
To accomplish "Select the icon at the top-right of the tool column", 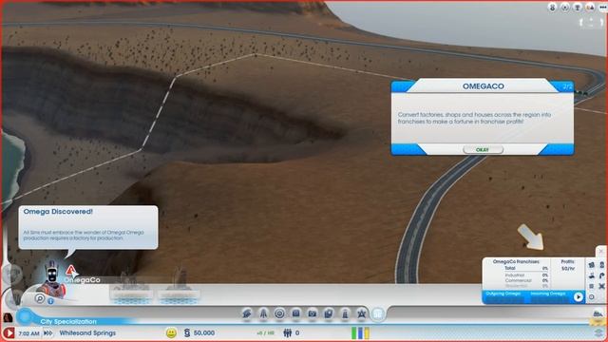I will [x=601, y=265].
